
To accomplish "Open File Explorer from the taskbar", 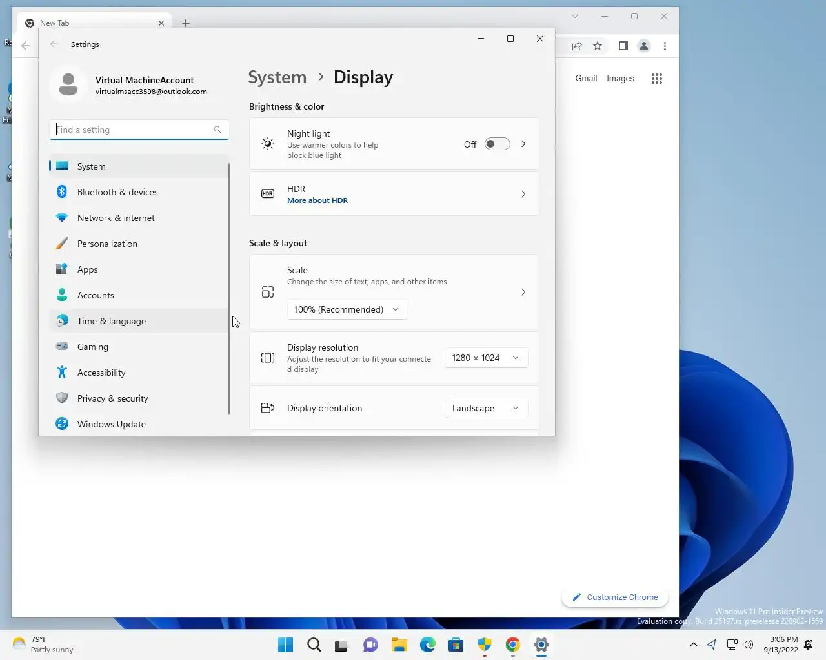I will tap(399, 645).
